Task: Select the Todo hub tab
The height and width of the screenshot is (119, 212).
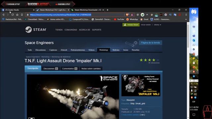Action: click(30, 50)
